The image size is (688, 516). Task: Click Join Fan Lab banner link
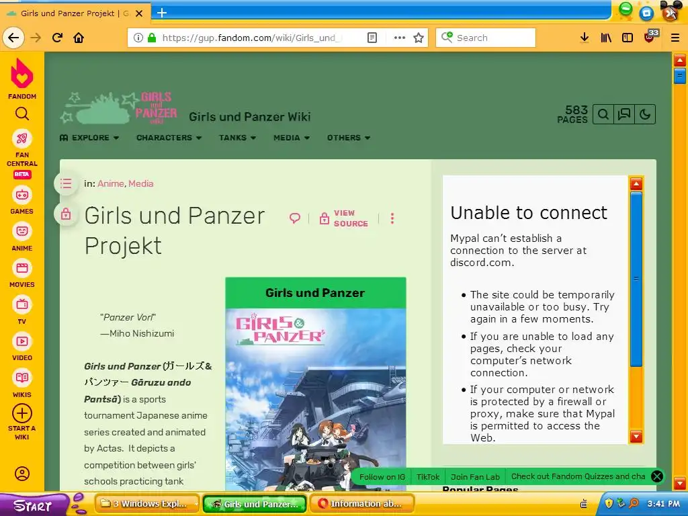tap(475, 477)
